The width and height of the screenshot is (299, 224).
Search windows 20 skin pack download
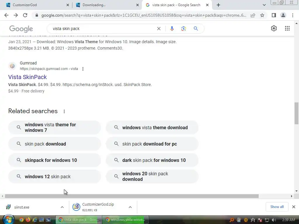tap(152, 176)
